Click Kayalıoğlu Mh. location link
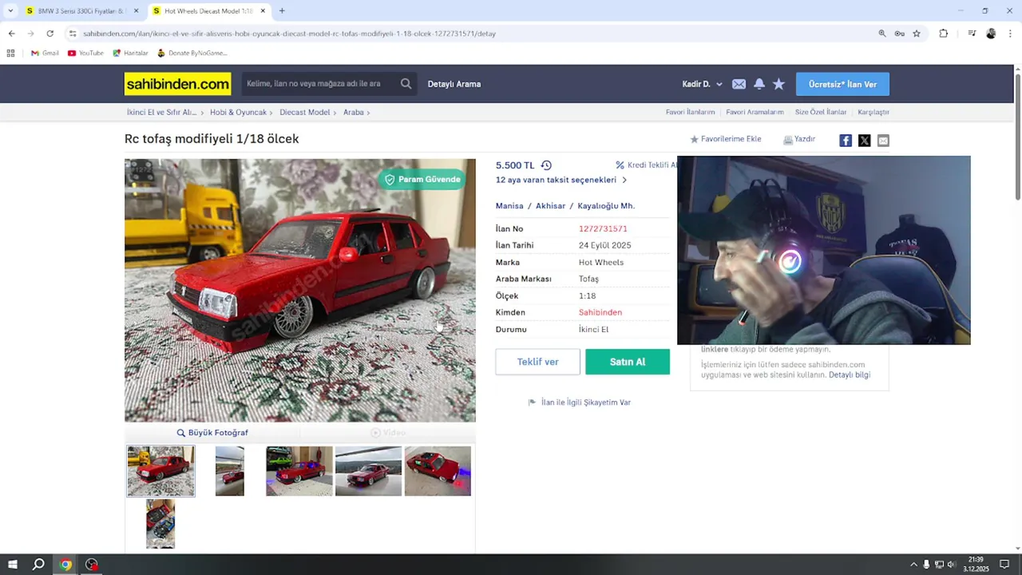The width and height of the screenshot is (1022, 575). coord(606,206)
